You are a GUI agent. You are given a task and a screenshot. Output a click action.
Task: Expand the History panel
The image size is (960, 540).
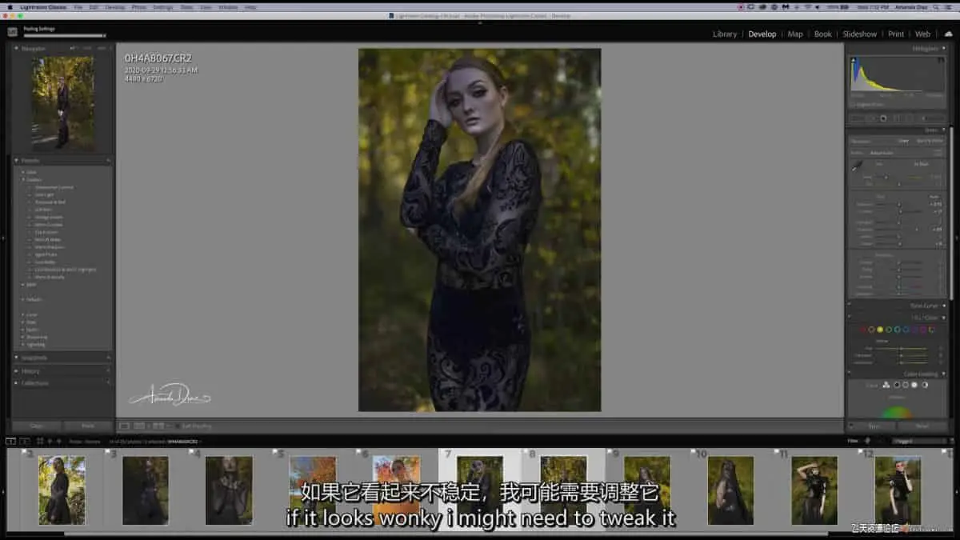pos(17,370)
